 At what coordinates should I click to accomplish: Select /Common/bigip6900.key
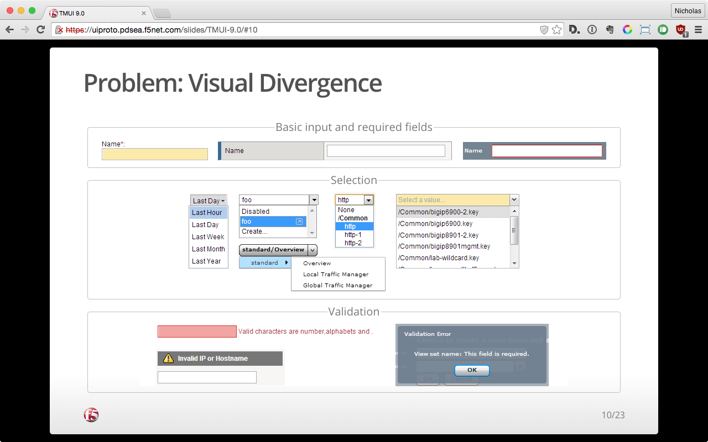(x=453, y=224)
